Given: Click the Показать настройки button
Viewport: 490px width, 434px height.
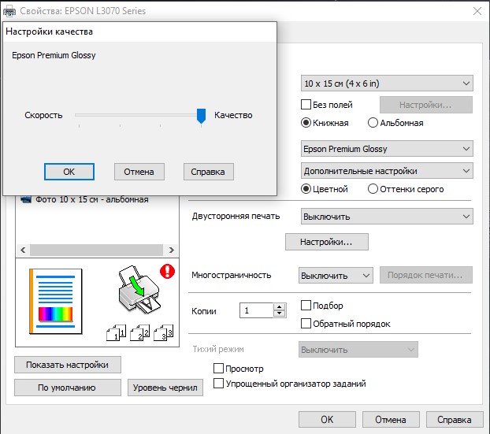Looking at the screenshot, I should 68,365.
